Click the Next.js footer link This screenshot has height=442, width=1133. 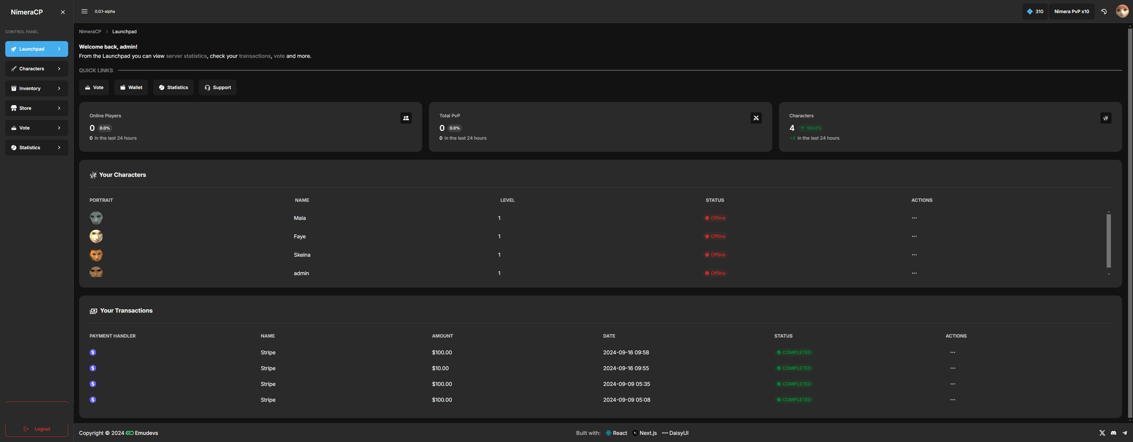(644, 433)
